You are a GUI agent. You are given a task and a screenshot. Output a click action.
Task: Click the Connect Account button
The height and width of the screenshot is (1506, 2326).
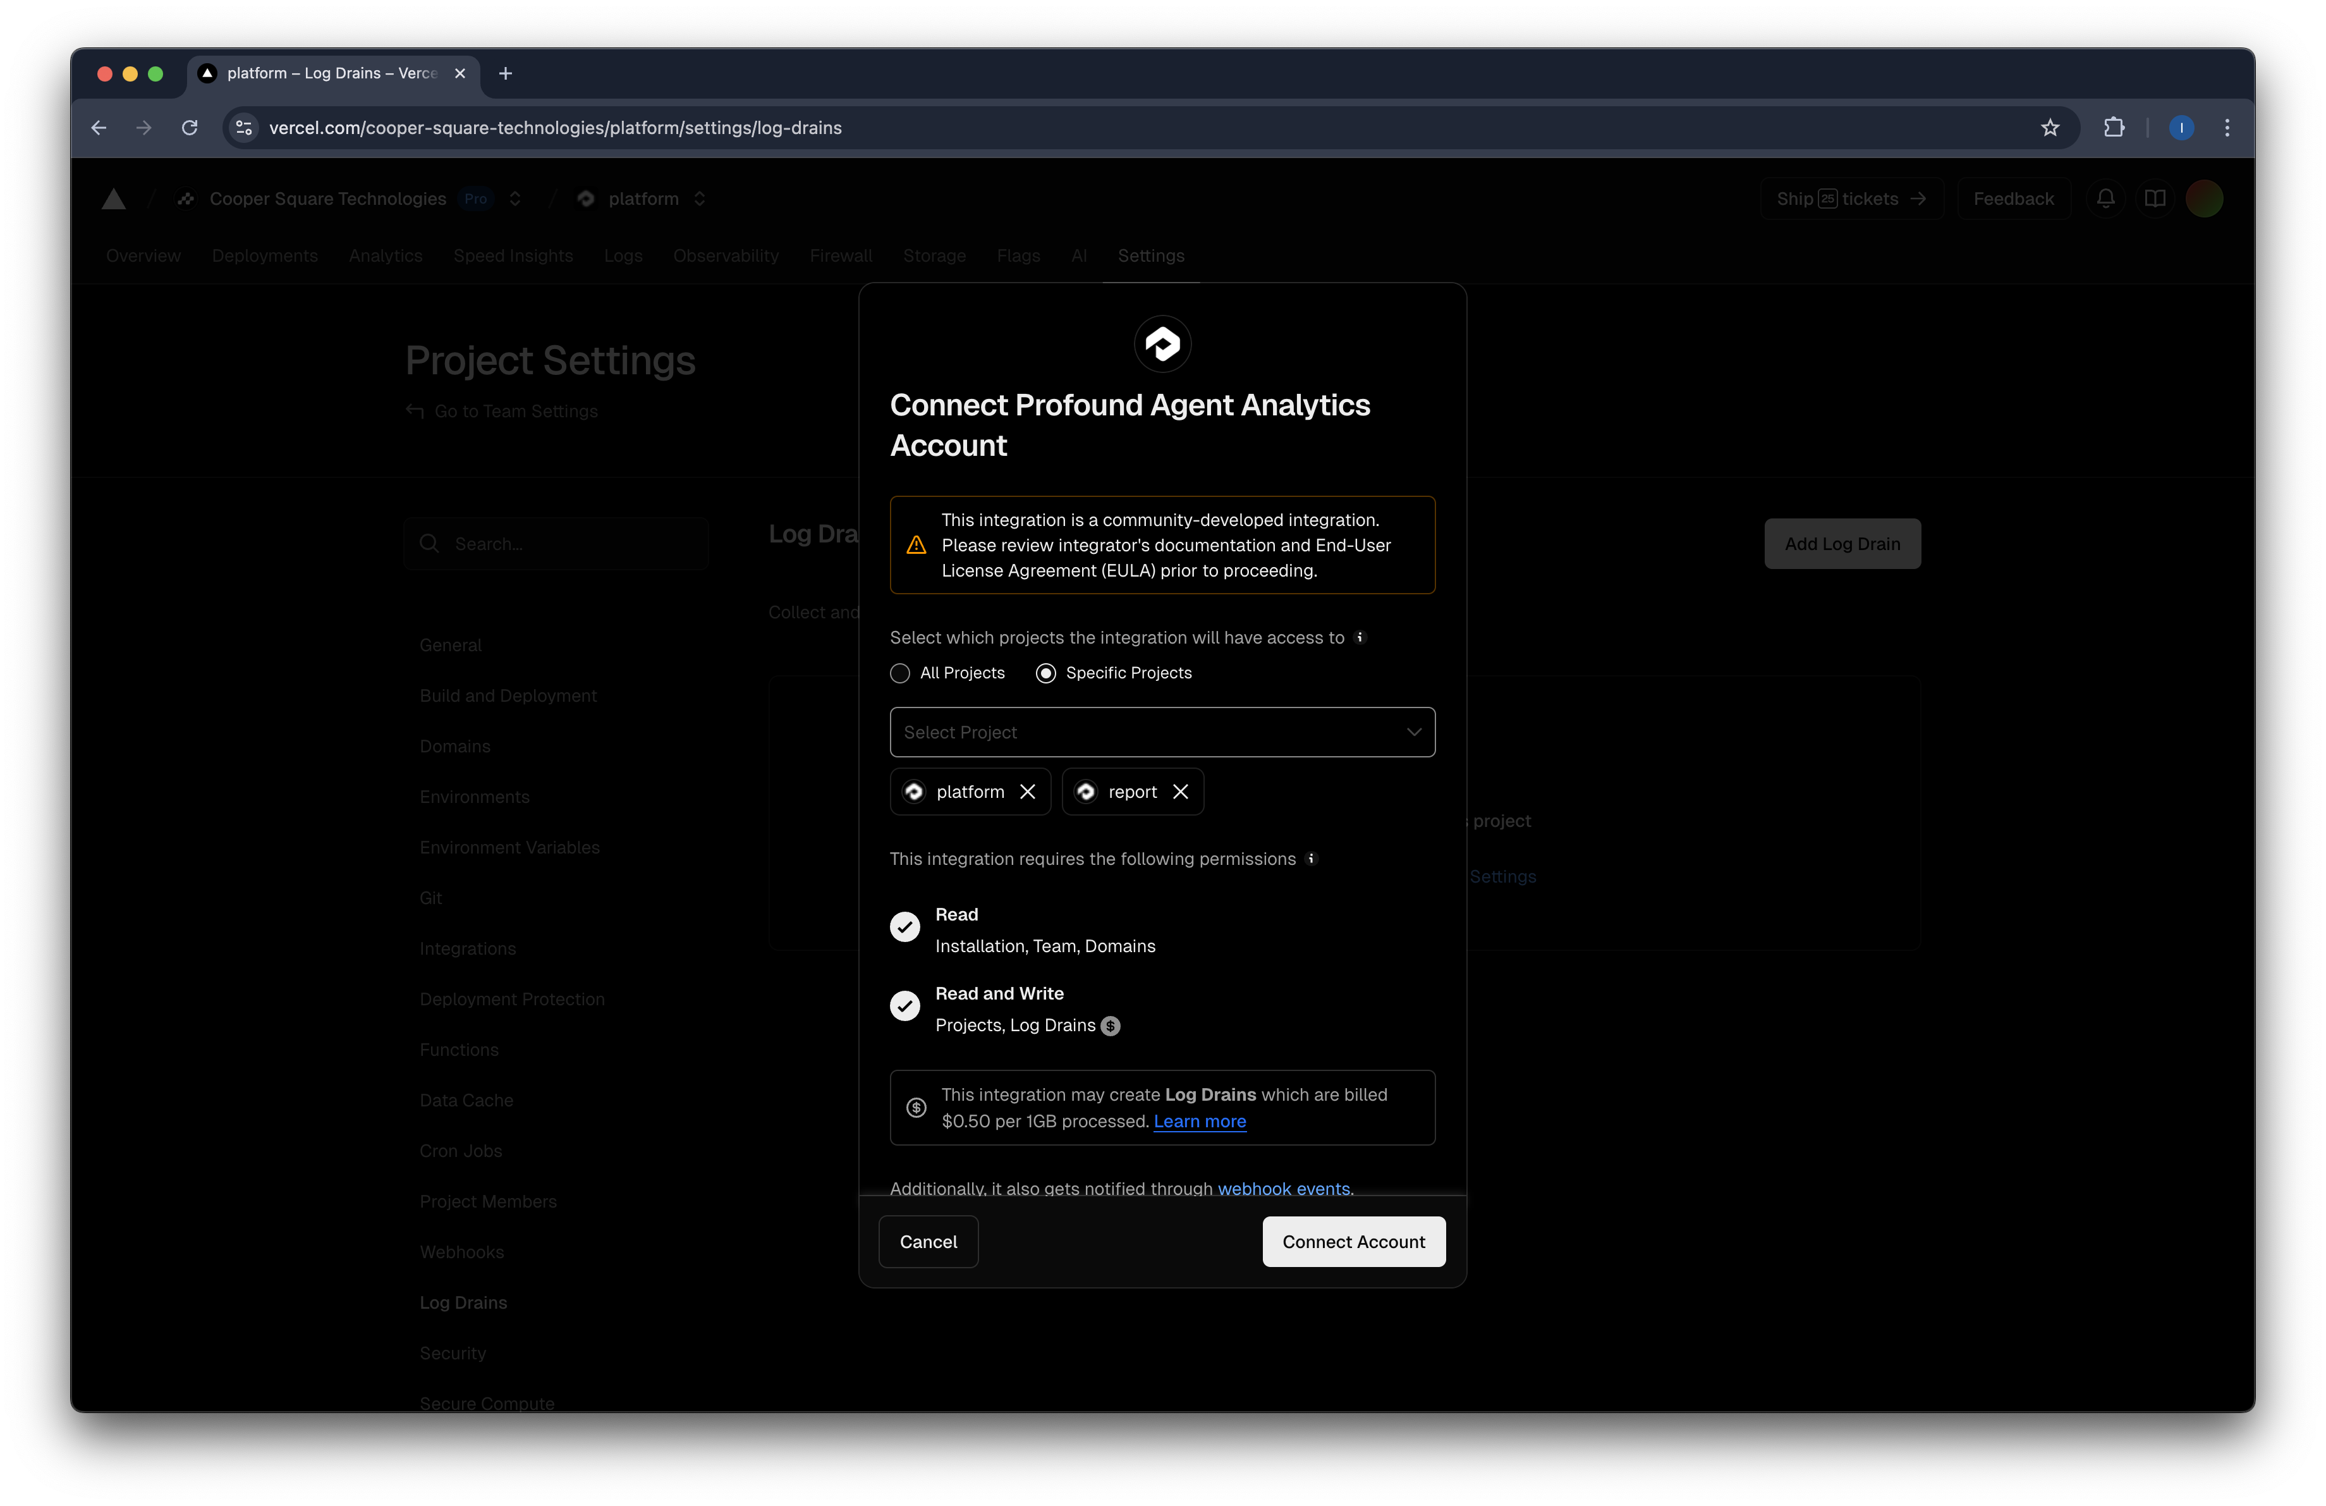pyautogui.click(x=1354, y=1241)
